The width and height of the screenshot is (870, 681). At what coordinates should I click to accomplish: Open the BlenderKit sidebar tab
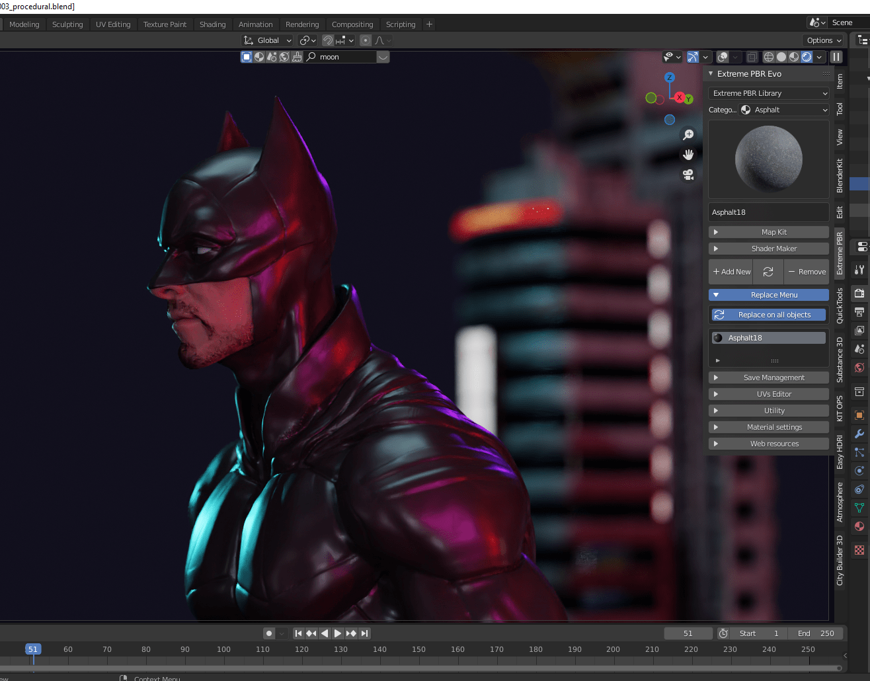840,175
